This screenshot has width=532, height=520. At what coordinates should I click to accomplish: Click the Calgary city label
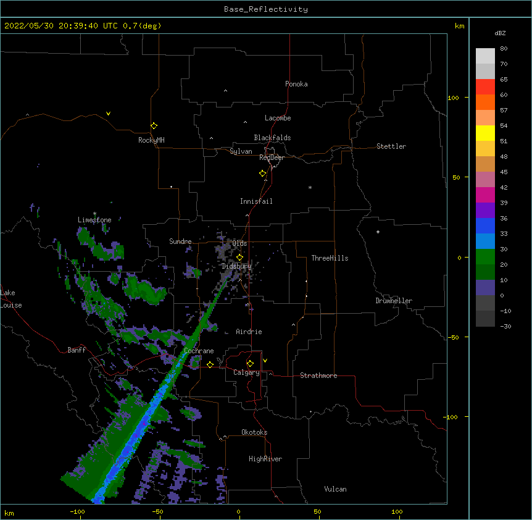click(x=246, y=372)
